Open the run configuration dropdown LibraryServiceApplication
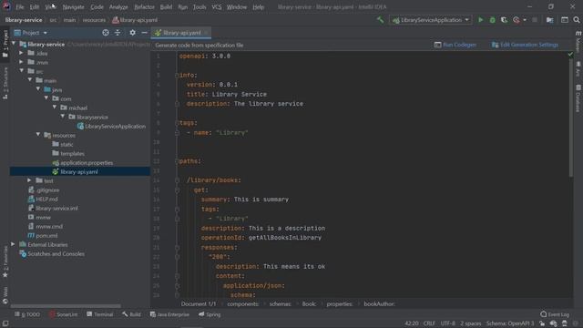Screen dimensions: 583x328 point(431,20)
